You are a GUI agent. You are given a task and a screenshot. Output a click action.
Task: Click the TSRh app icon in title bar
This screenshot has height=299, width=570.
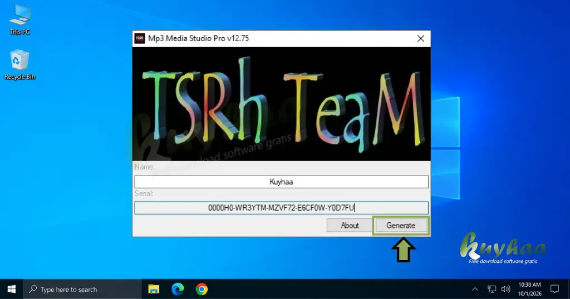pos(140,38)
